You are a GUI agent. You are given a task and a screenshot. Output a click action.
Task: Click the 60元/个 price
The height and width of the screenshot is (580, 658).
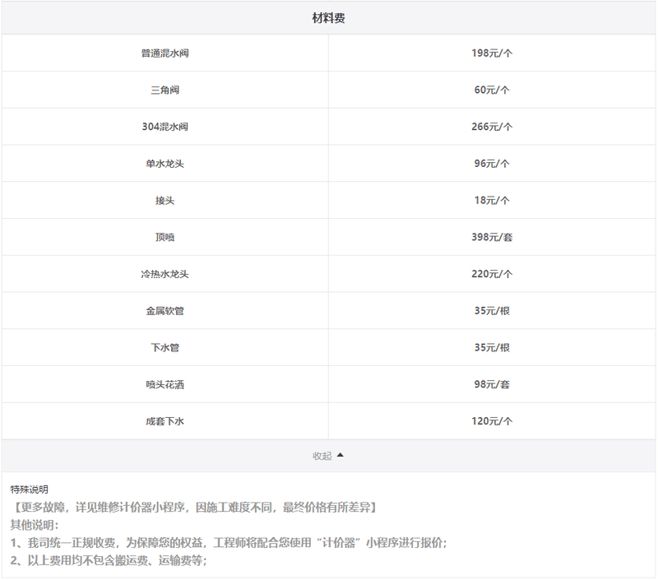(492, 90)
